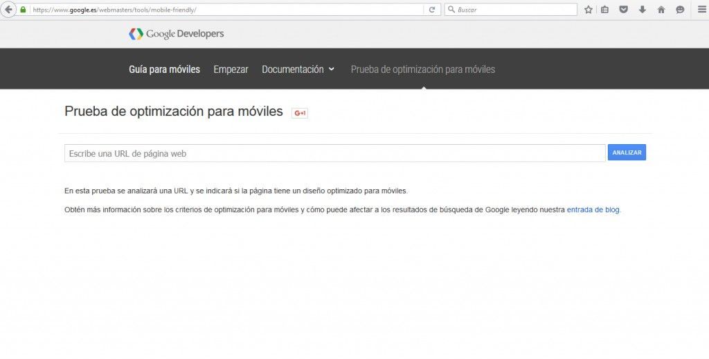Select 'Prueba de optimización para móviles' tab
Viewport: 709px width, 359px height.
pos(423,69)
